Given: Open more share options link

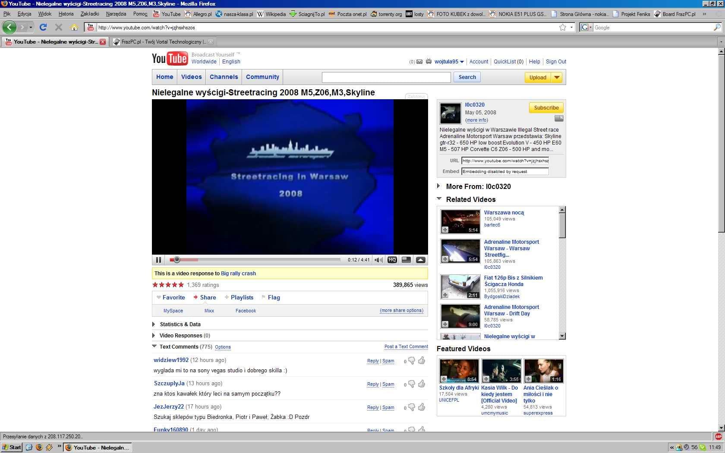Looking at the screenshot, I should [x=401, y=310].
